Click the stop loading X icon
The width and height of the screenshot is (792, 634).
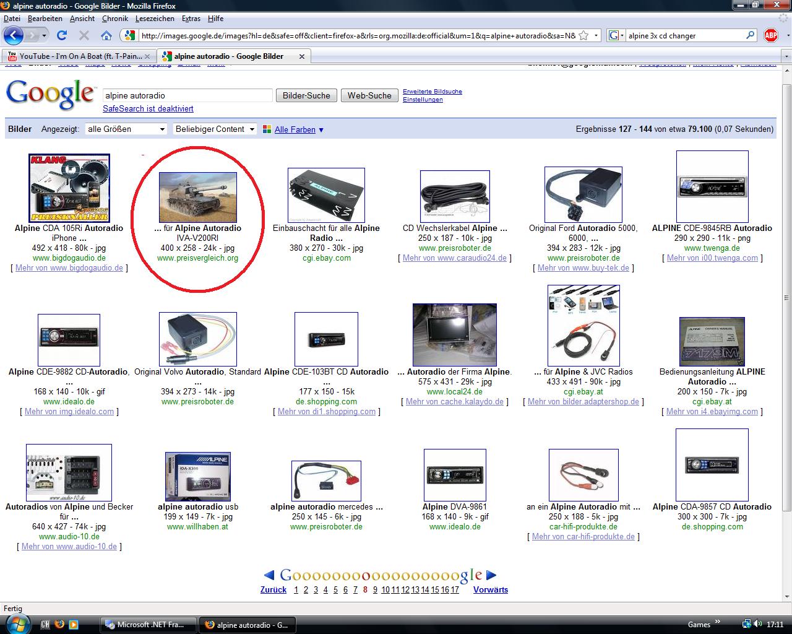point(84,35)
